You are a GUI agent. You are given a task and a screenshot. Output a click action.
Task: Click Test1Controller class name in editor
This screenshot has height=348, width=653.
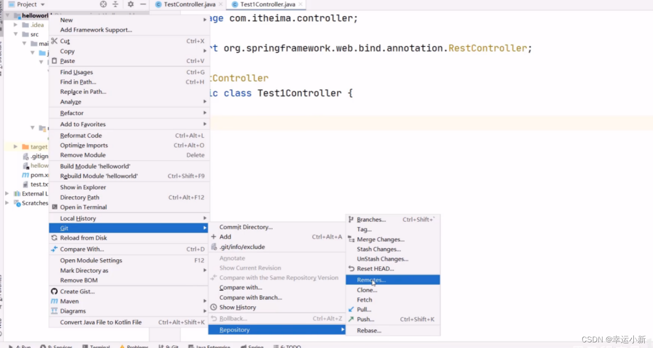click(300, 93)
